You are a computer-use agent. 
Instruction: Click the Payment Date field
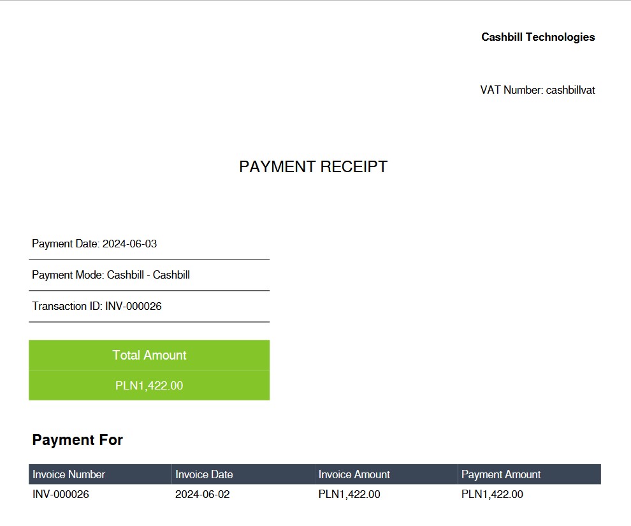[x=95, y=244]
